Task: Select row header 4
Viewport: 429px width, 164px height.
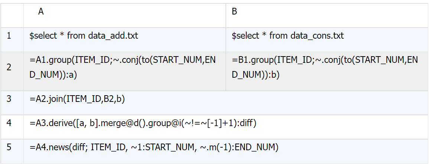Action: [12, 127]
